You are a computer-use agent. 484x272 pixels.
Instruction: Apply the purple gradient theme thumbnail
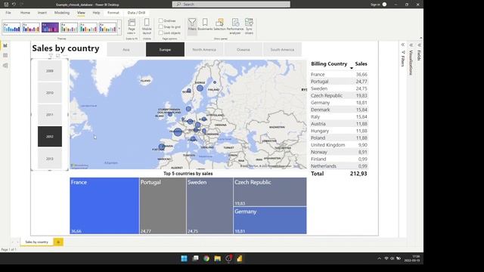click(50, 28)
